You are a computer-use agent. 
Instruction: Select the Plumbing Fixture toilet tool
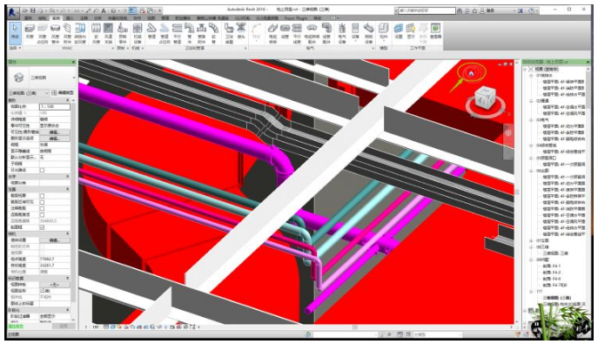[x=229, y=32]
